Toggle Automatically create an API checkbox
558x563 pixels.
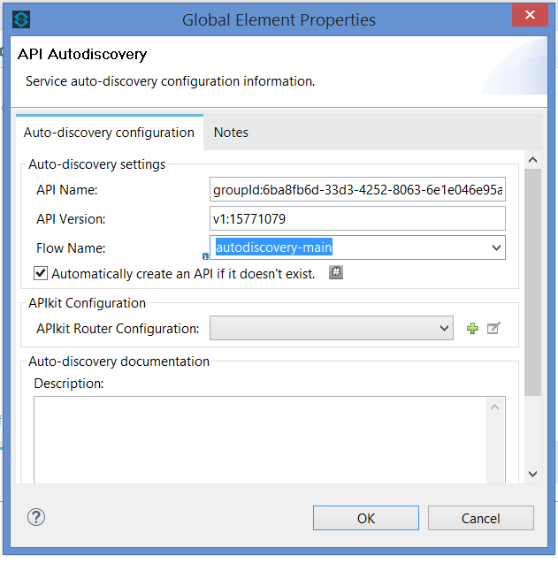pos(41,273)
